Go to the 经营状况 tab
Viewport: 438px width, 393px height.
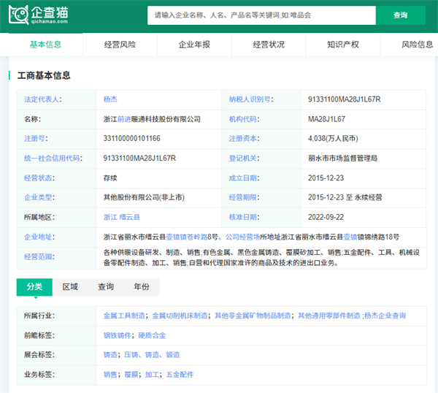click(x=269, y=45)
